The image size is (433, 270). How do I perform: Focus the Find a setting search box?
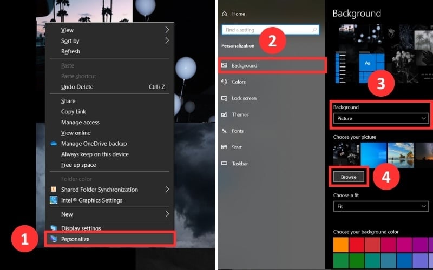(270, 30)
